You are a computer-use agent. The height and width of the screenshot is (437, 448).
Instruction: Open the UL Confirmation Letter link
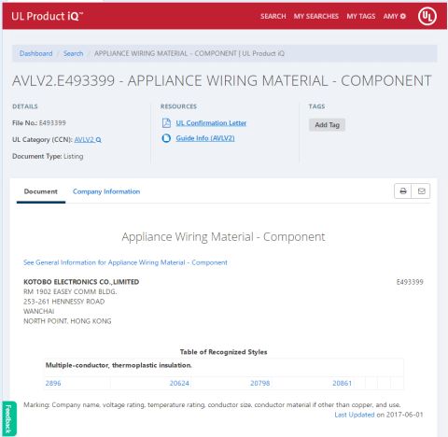[211, 123]
